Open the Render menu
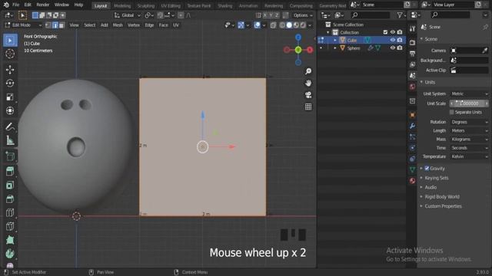The height and width of the screenshot is (276, 492). [43, 5]
